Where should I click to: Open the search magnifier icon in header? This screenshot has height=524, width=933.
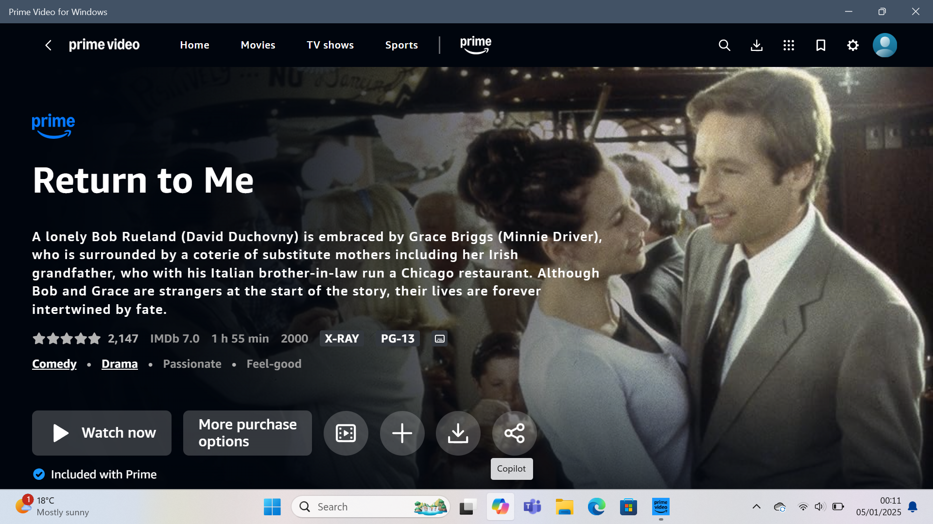724,45
